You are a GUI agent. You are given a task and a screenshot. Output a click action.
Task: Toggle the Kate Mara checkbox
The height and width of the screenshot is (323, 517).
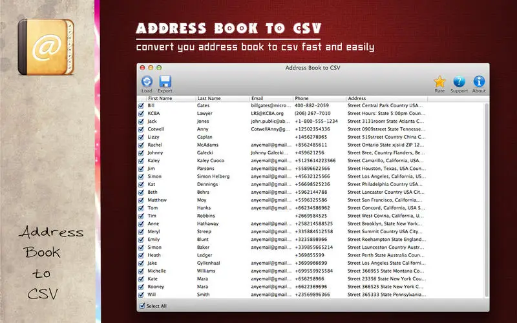(141, 279)
